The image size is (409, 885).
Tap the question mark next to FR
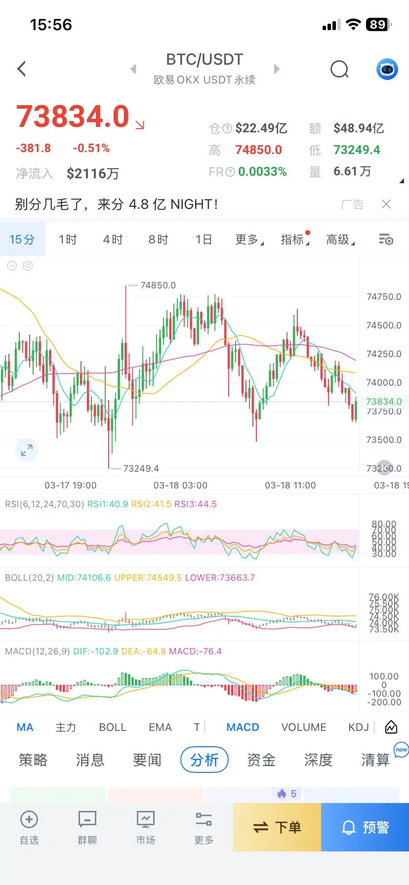click(230, 172)
